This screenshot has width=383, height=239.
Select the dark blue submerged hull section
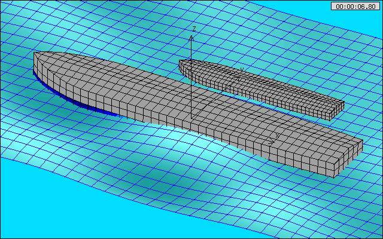90,108
